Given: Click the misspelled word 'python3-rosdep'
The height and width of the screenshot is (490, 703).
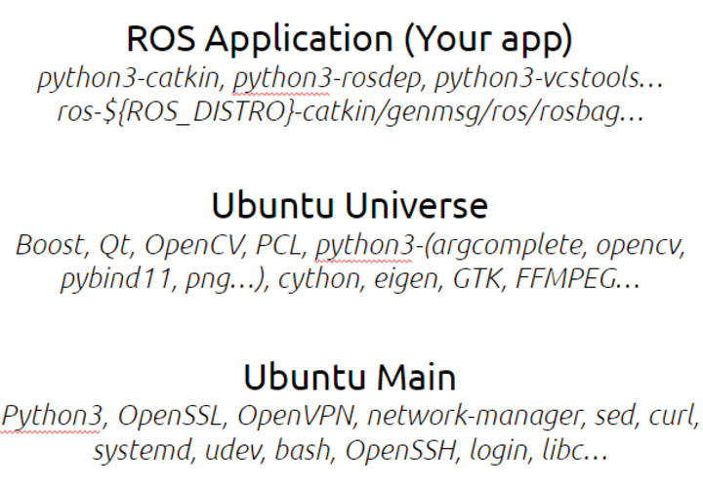Looking at the screenshot, I should (327, 79).
